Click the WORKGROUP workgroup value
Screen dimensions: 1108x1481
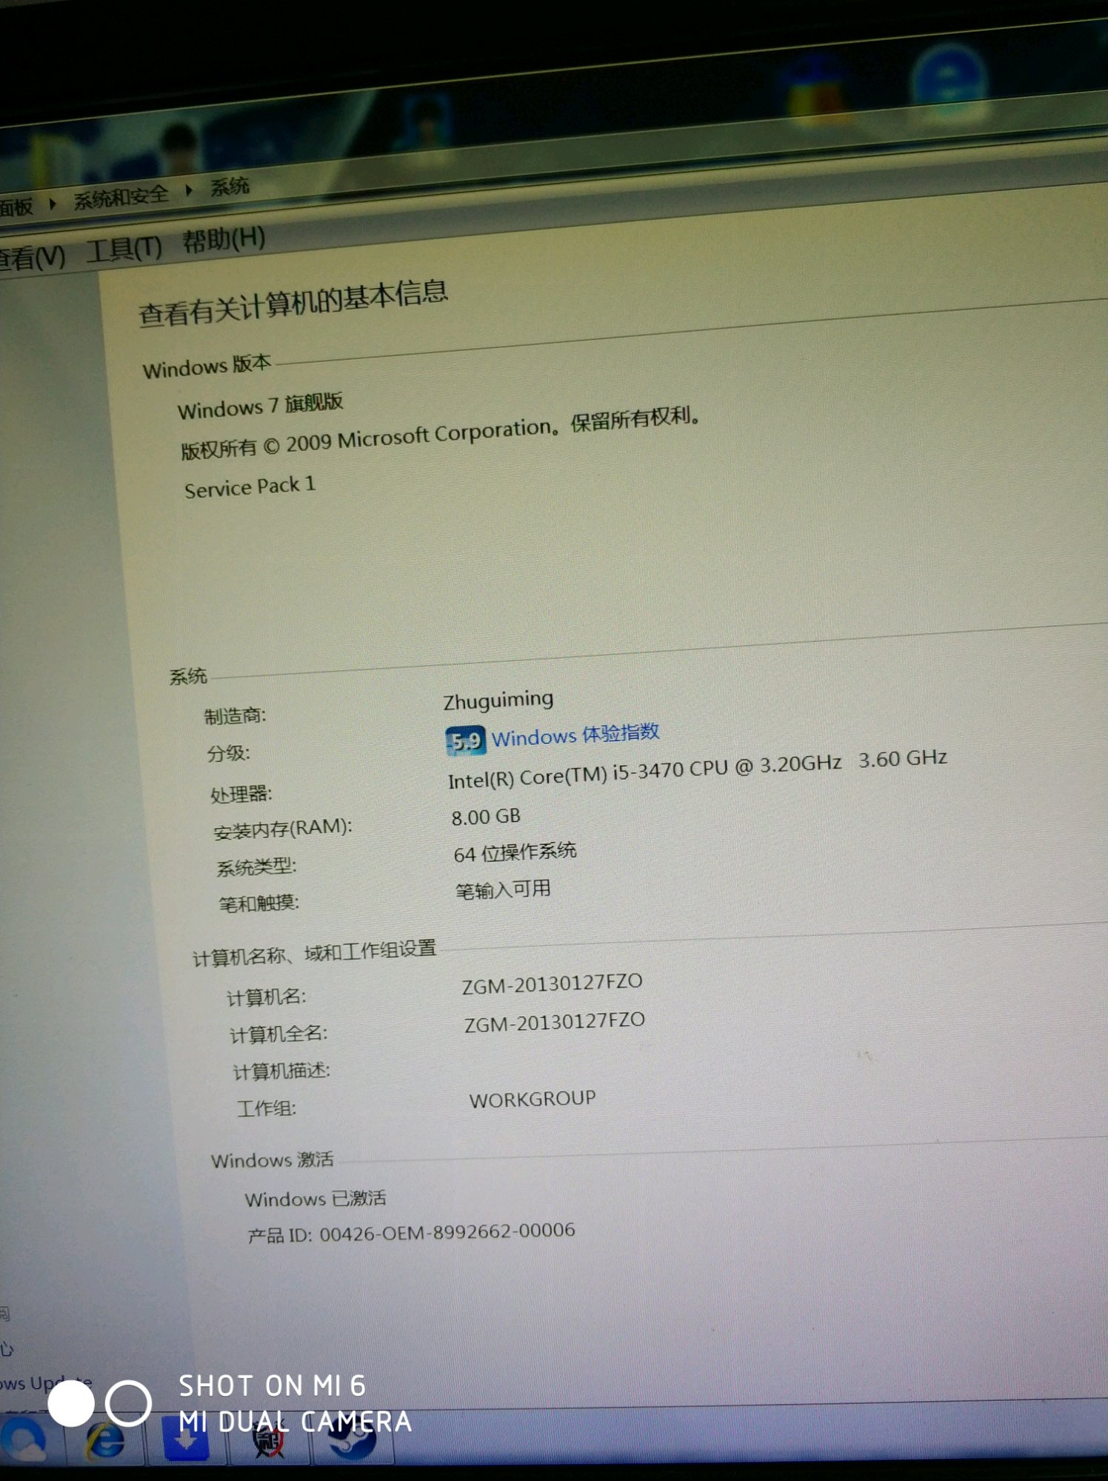point(533,1100)
